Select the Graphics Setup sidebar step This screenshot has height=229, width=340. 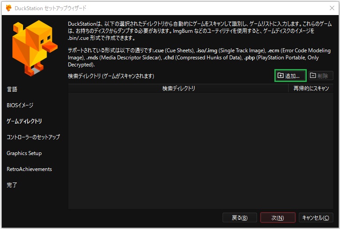[24, 153]
